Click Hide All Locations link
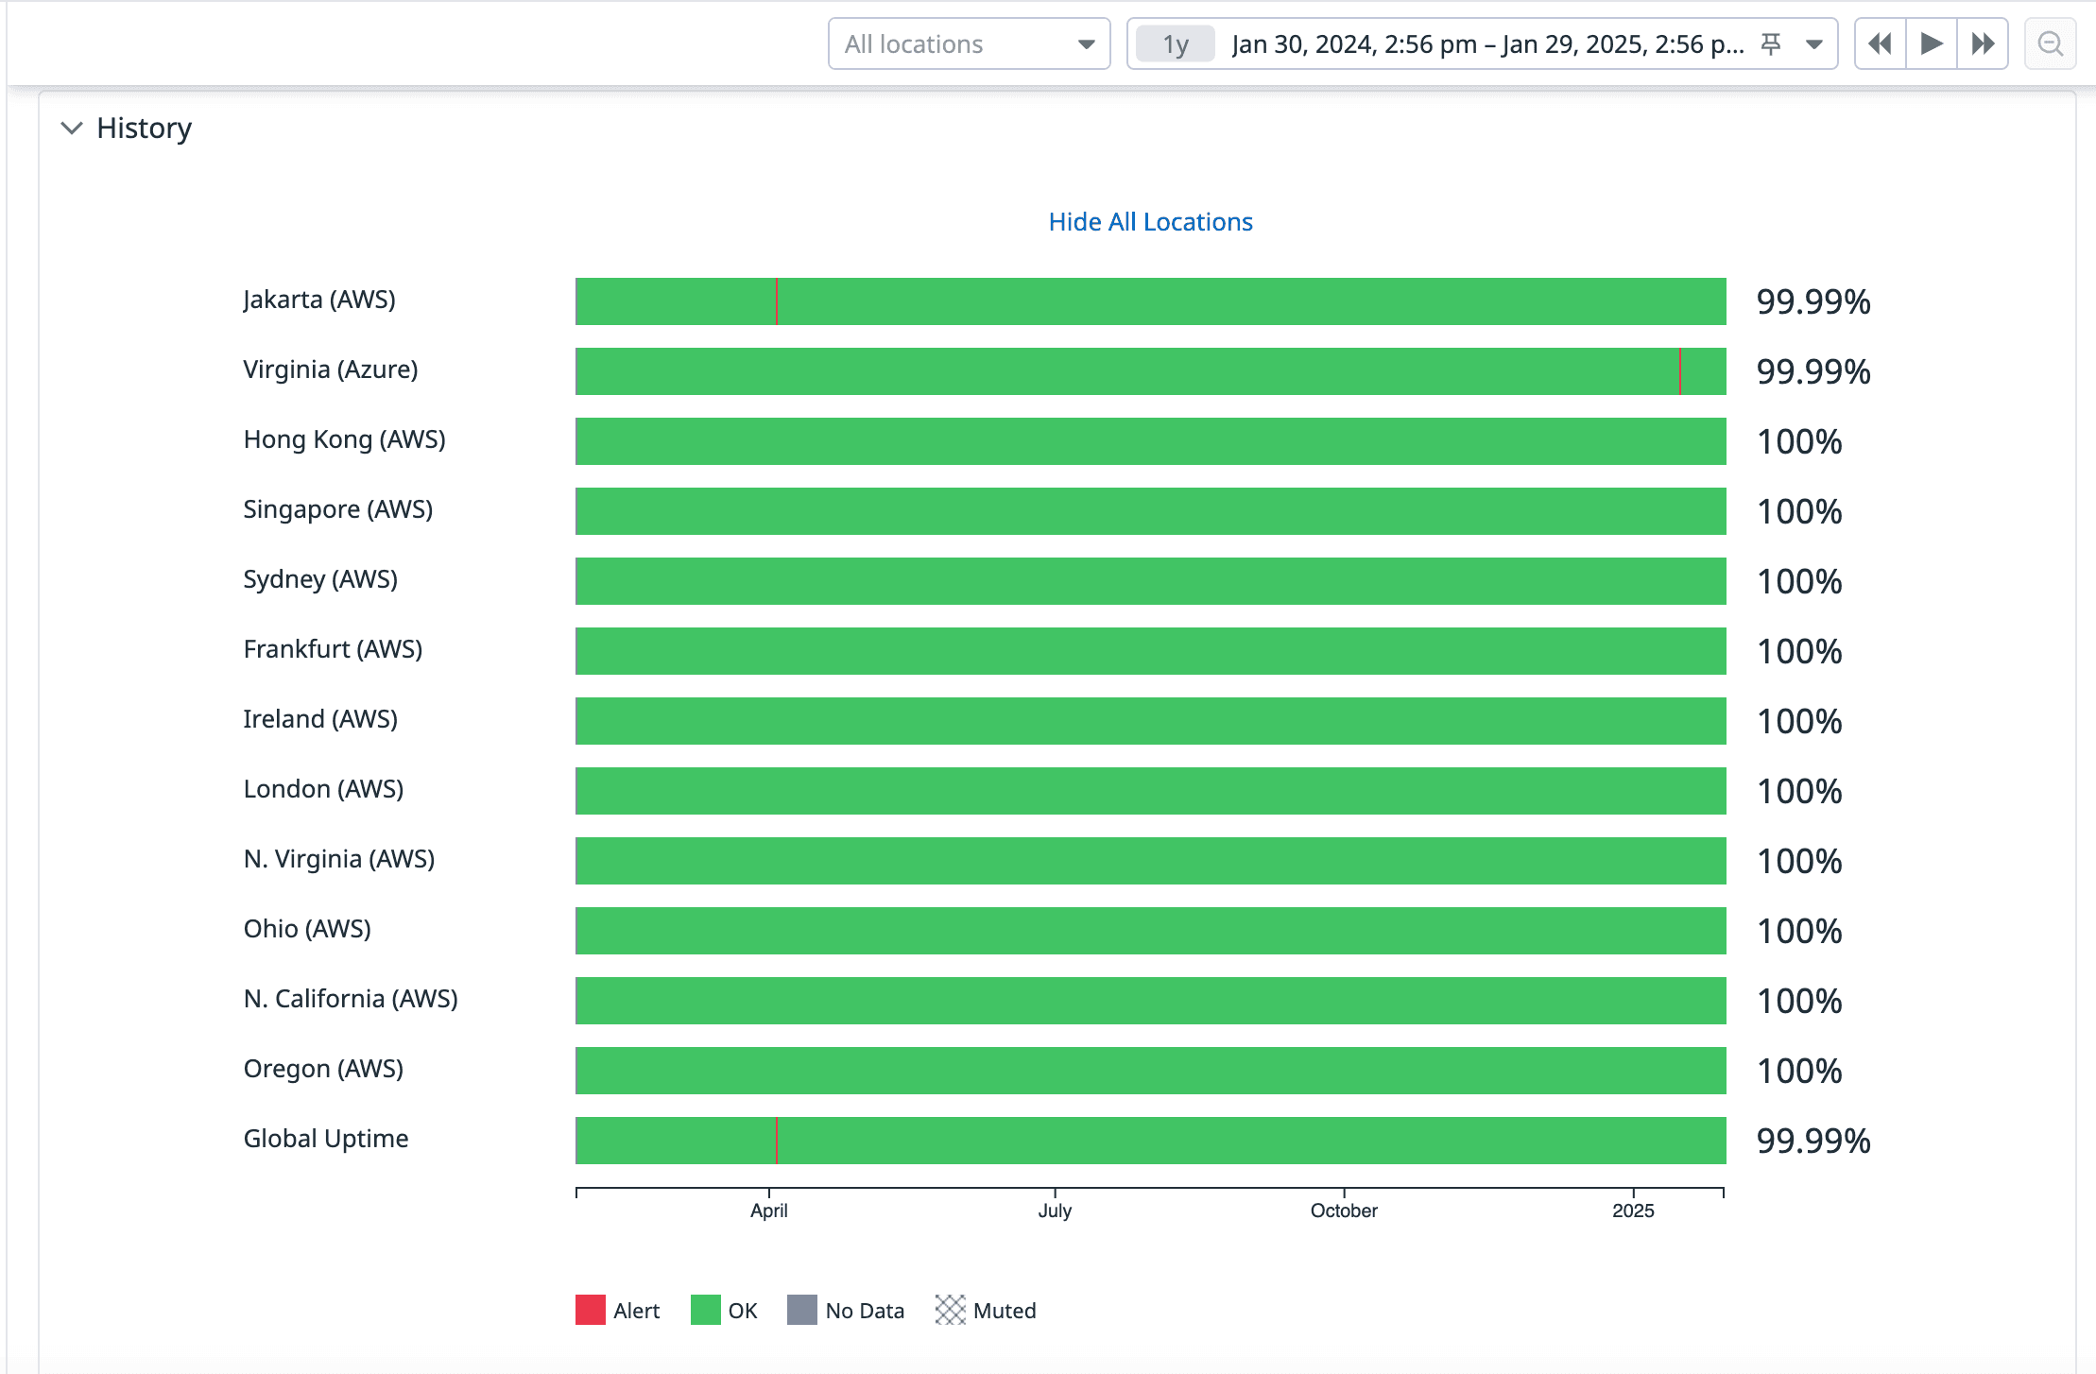 [x=1152, y=222]
